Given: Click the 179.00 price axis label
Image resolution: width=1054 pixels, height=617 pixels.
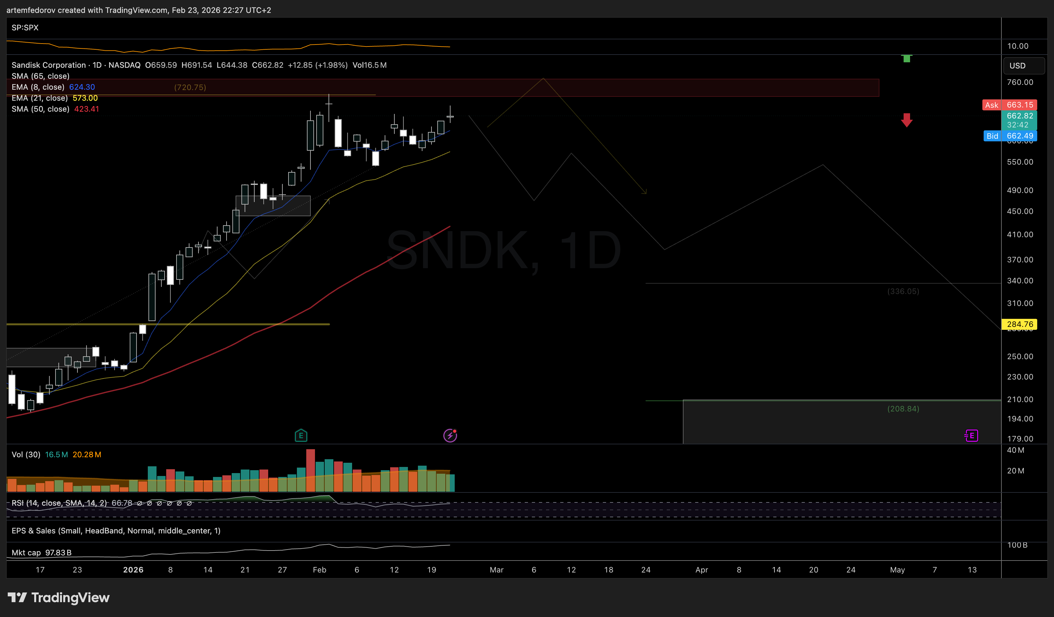Looking at the screenshot, I should [x=1020, y=438].
